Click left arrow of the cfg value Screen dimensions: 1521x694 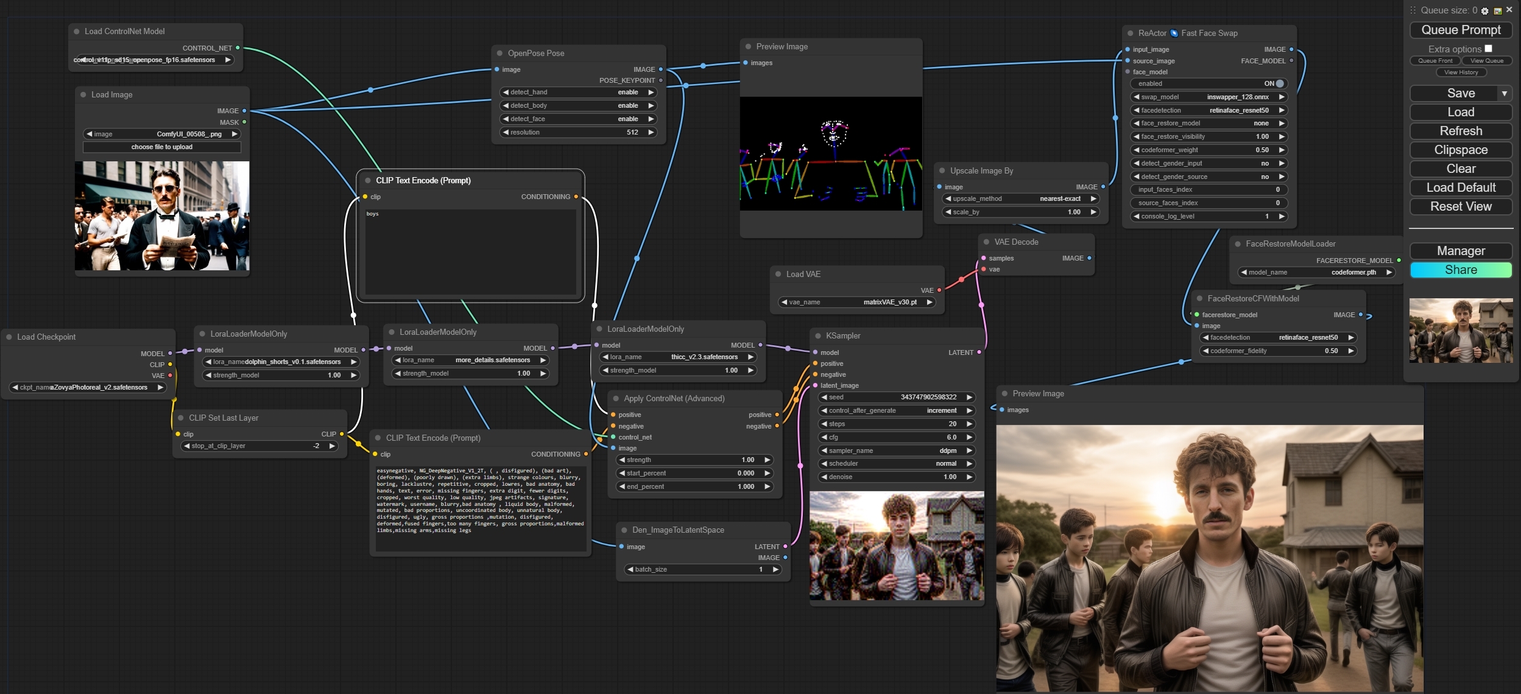tap(824, 437)
